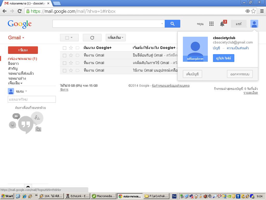Go back with browser back arrow
Image resolution: width=266 pixels, height=200 pixels.
(5, 11)
